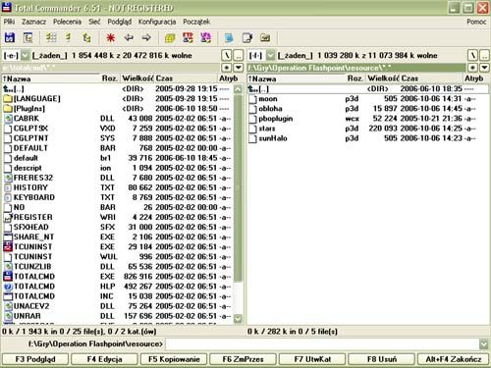Sort left panel by Czas column

[186, 79]
